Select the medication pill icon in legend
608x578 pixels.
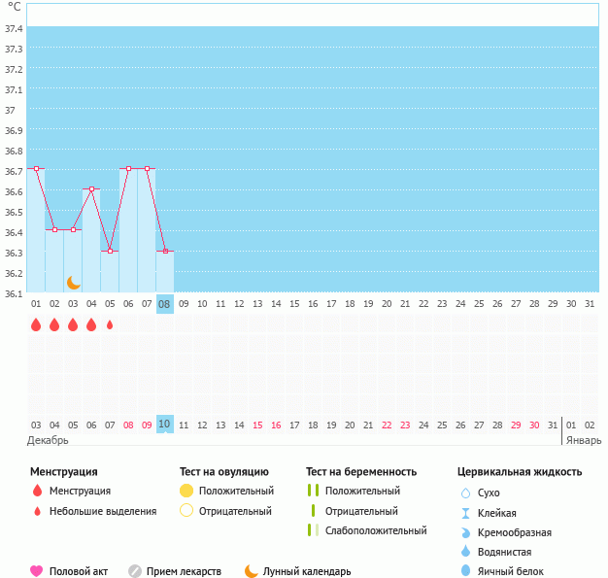click(x=135, y=571)
